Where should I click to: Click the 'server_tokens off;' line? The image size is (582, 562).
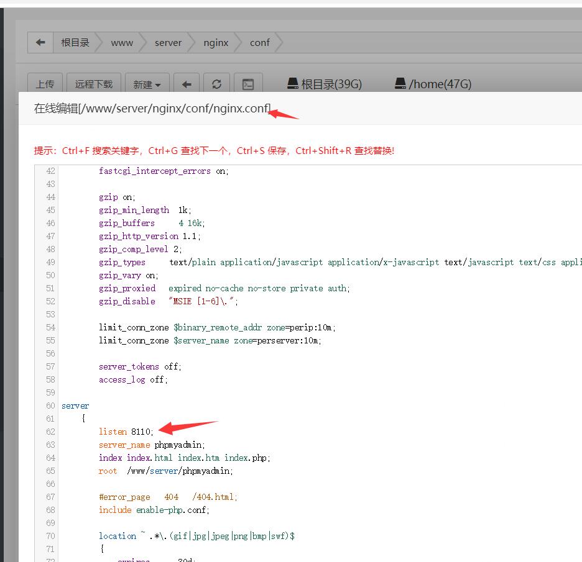point(140,366)
